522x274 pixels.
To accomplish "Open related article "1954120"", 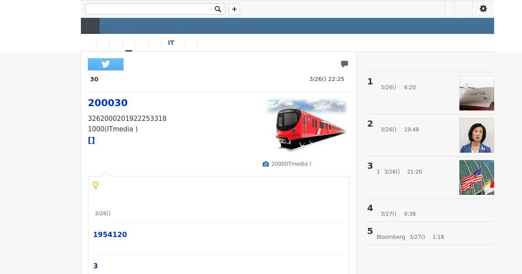I will click(x=110, y=234).
